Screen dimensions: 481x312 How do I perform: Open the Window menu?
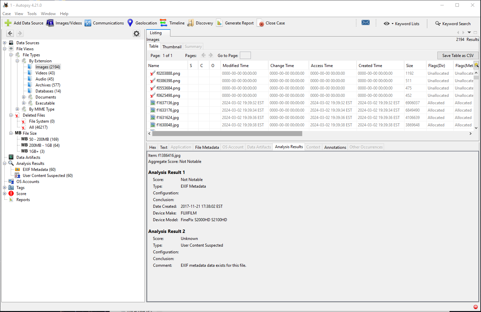pos(48,14)
